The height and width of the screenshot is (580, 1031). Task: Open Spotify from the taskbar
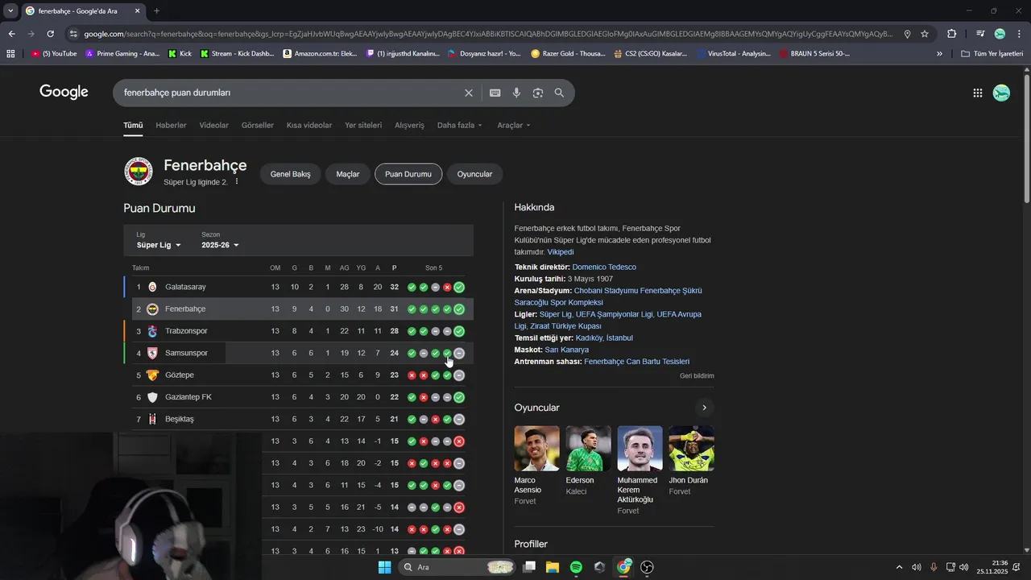576,567
